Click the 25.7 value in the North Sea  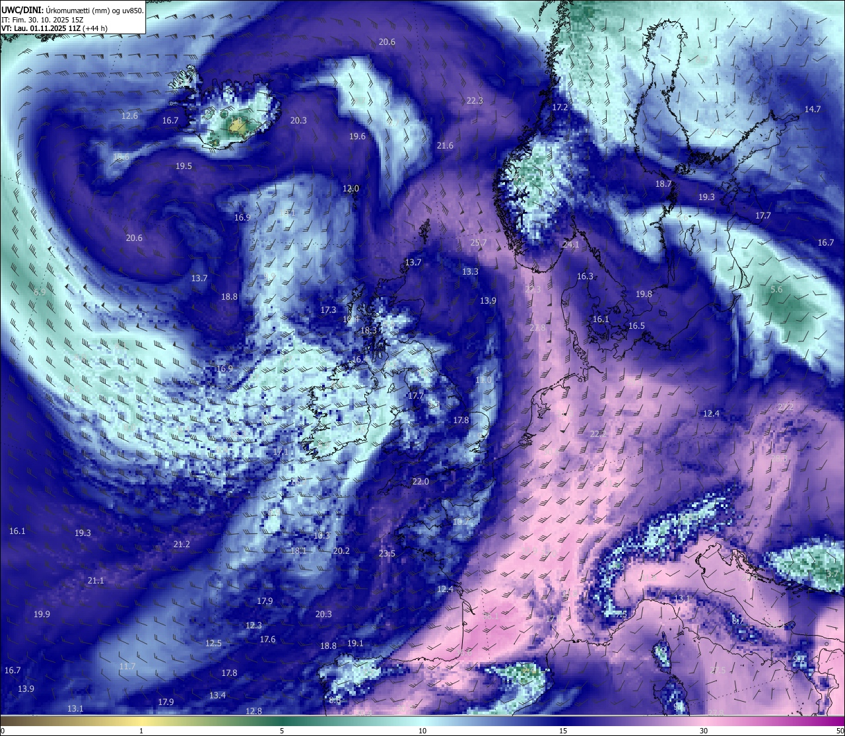click(478, 242)
